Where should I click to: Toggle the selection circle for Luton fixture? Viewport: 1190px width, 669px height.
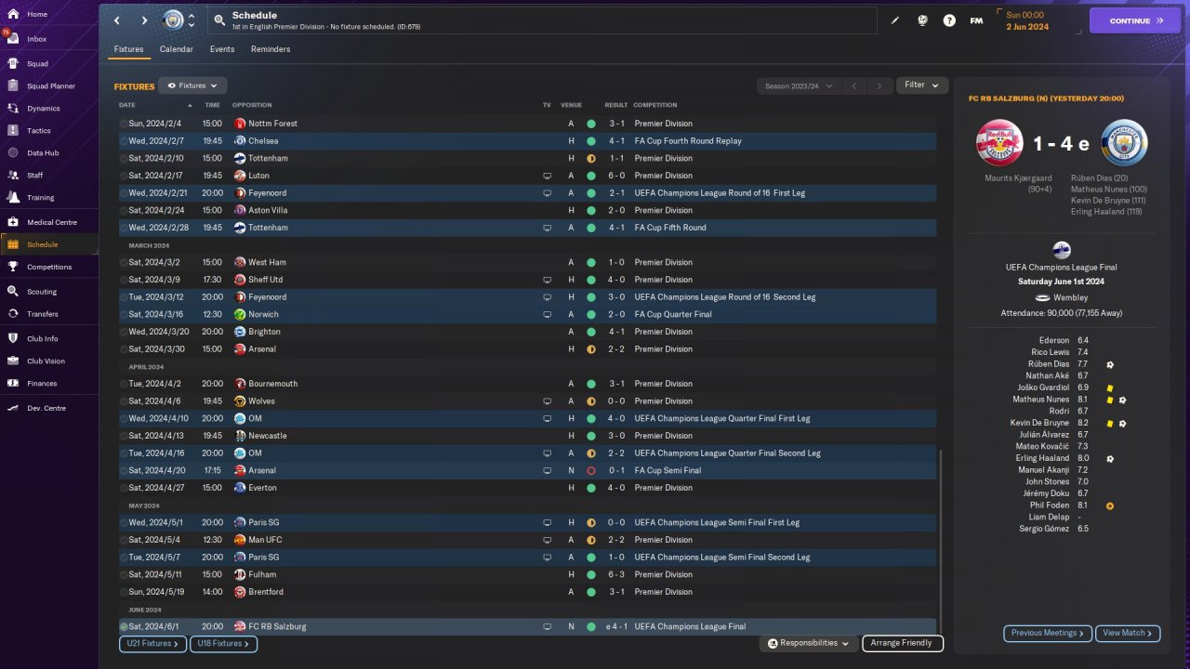point(124,176)
